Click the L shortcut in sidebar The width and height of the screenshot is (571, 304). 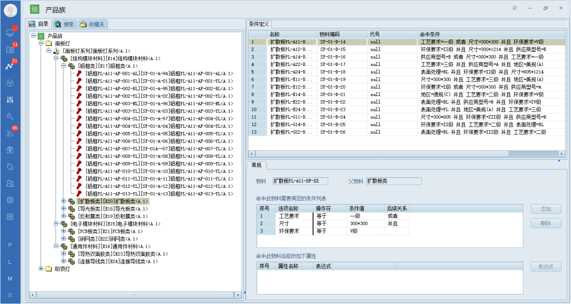[x=10, y=262]
